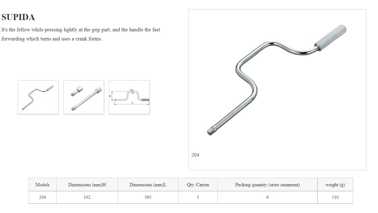The width and height of the screenshot is (378, 213).
Task: Select the Qty./Carton value 1 cell
Action: 198,197
